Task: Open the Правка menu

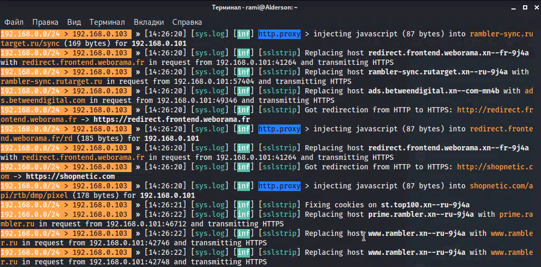Action: (x=45, y=22)
